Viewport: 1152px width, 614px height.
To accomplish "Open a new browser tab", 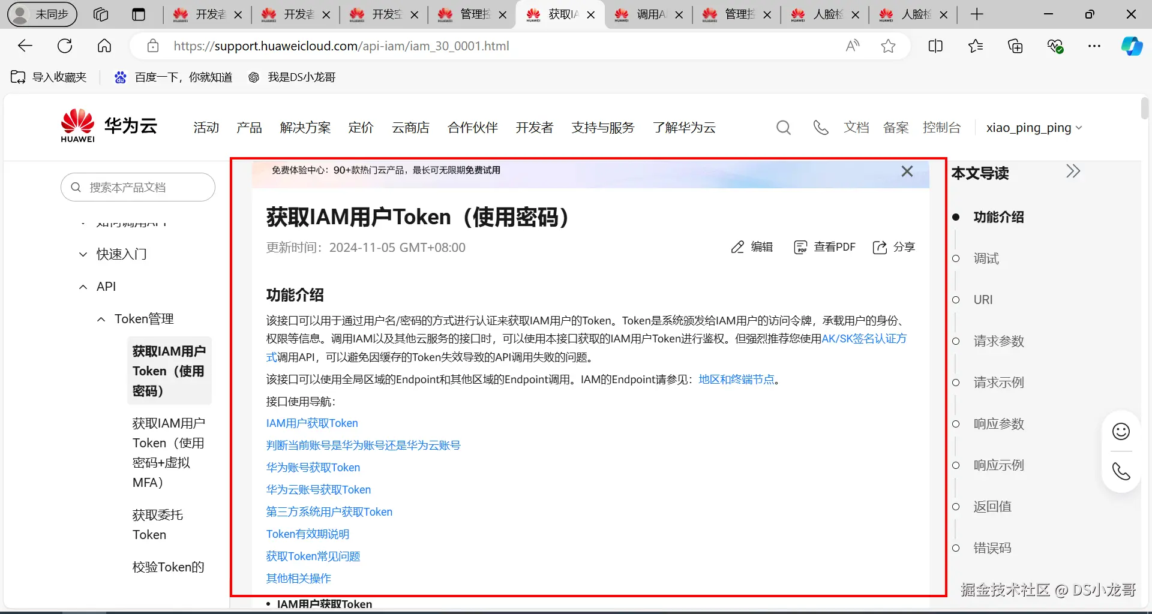I will 977,14.
